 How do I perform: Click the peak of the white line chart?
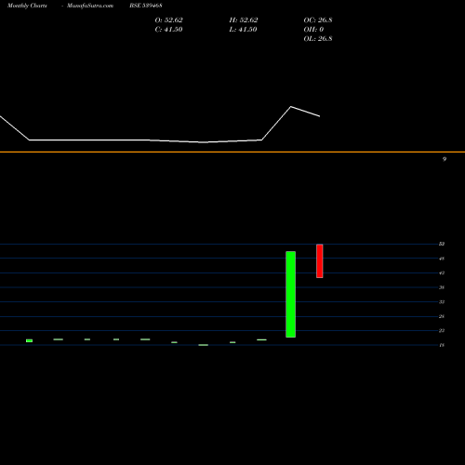[x=291, y=107]
